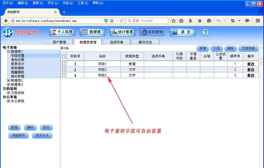Bookmark this page with the star icon
The image size is (264, 168).
point(174,21)
